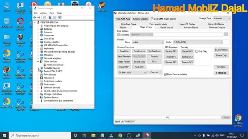
Task: Switch to OBS Studio on the taskbar
Action: click(x=129, y=136)
